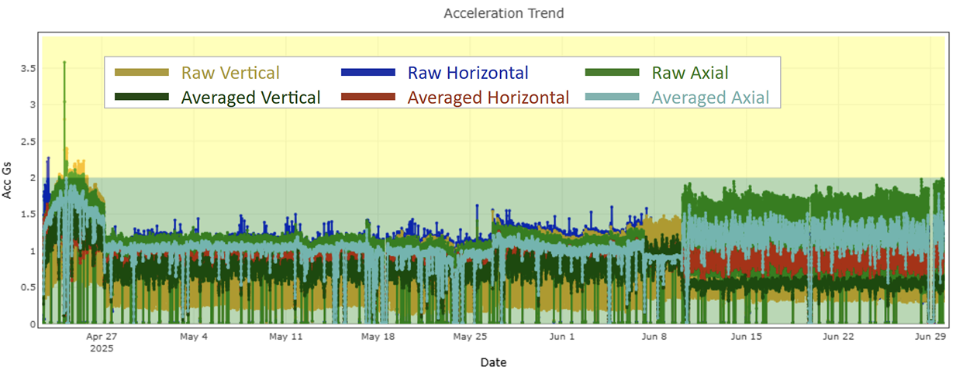
Task: Click the Acceleration Trend chart title
Action: click(503, 13)
